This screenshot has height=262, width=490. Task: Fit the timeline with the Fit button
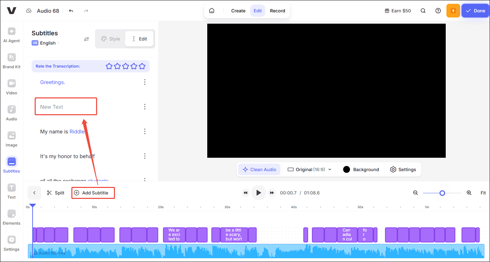(483, 193)
